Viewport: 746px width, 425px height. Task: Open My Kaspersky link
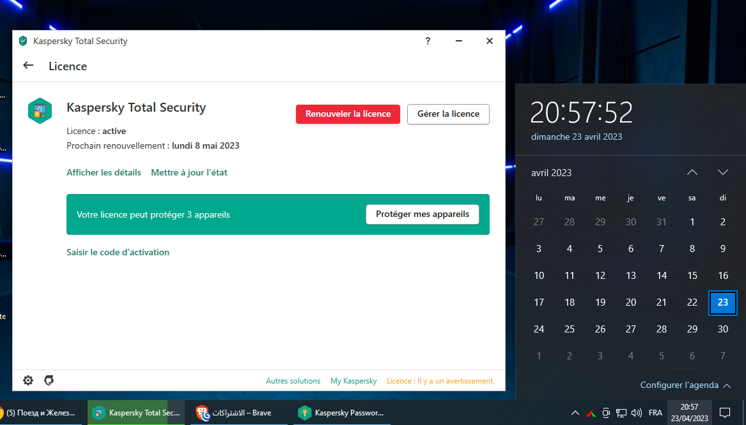[x=354, y=381]
